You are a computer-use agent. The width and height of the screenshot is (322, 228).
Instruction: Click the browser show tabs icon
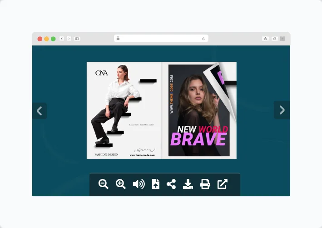pyautogui.click(x=275, y=39)
